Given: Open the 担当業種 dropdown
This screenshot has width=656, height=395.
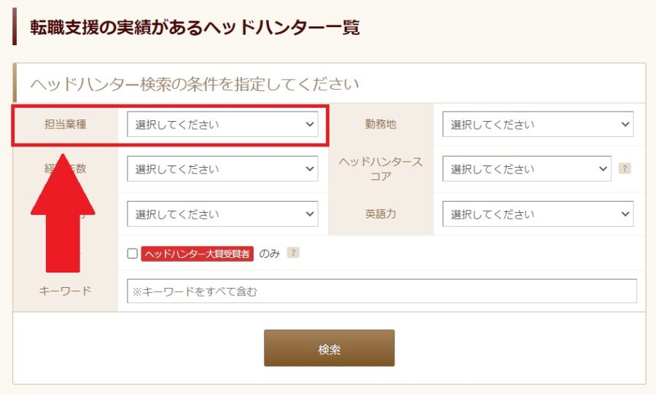Looking at the screenshot, I should click(x=222, y=125).
